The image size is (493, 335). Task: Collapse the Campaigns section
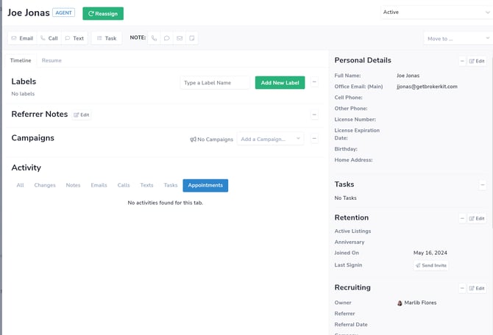pyautogui.click(x=315, y=139)
